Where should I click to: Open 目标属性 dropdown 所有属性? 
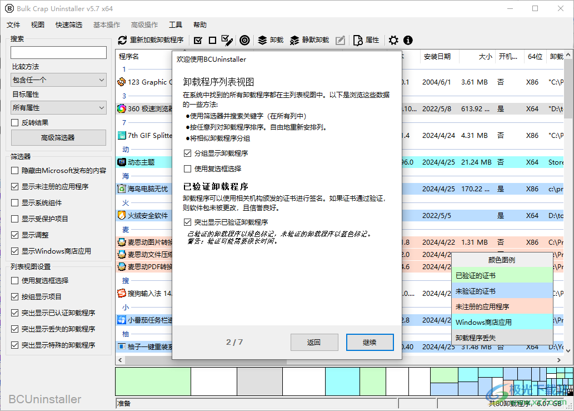[58, 108]
